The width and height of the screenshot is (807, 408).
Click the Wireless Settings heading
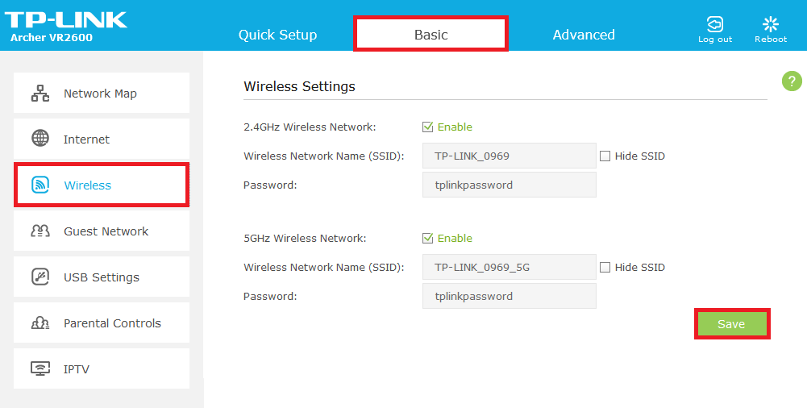tap(300, 86)
